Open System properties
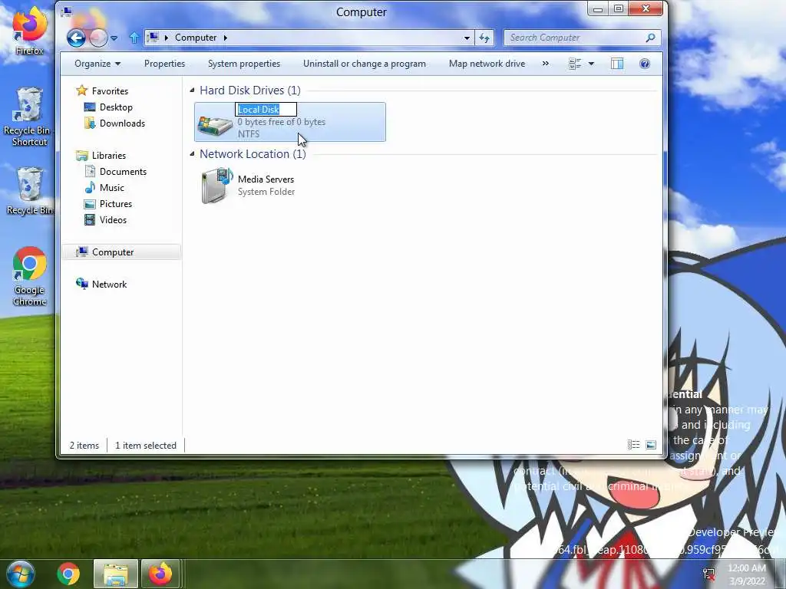786x589 pixels. [x=244, y=64]
